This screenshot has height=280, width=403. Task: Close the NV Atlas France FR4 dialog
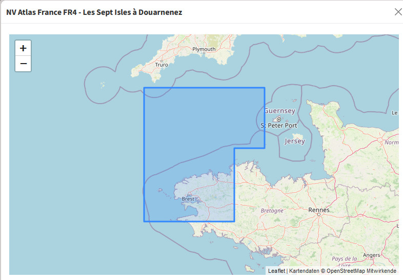click(x=398, y=12)
